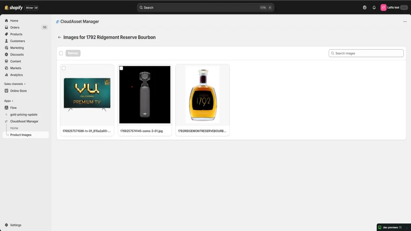
Task: Click the Analytics bar chart icon
Action: [x=6, y=75]
